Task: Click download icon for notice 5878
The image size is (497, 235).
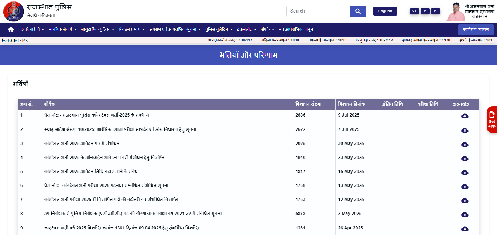Action: [465, 214]
